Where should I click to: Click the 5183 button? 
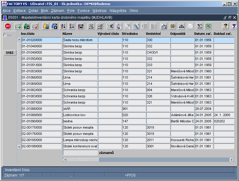10,53
